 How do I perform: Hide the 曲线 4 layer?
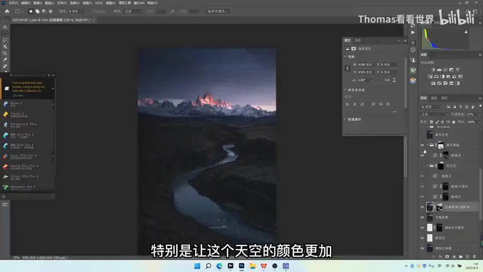[x=422, y=155]
